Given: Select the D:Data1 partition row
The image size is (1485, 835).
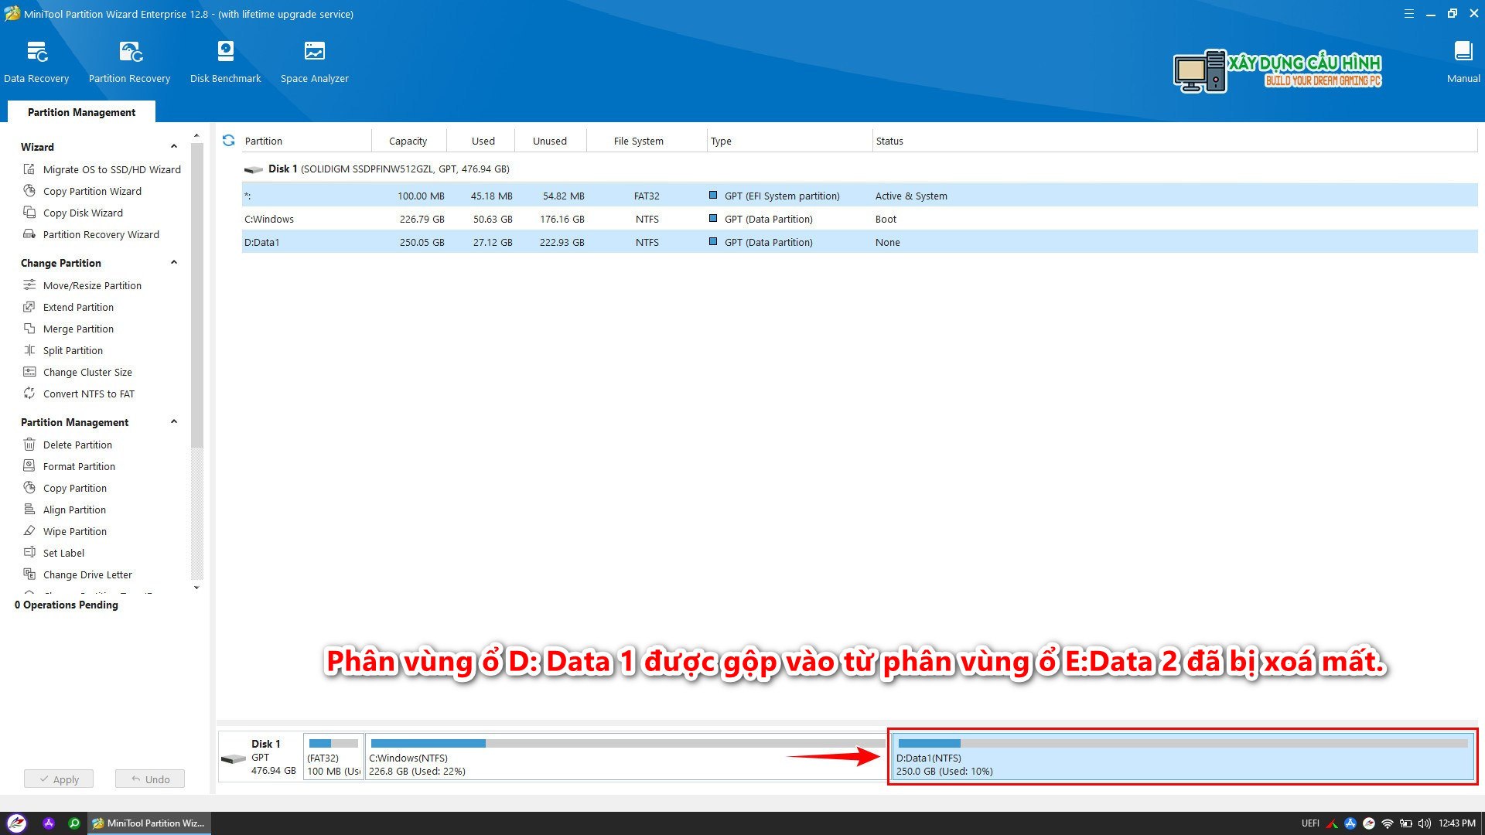Looking at the screenshot, I should click(859, 242).
